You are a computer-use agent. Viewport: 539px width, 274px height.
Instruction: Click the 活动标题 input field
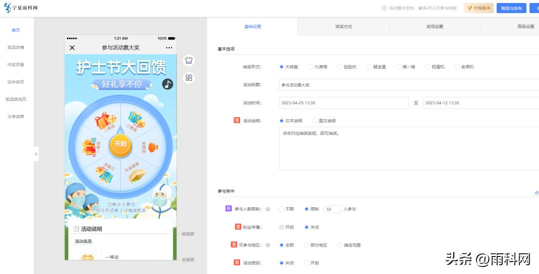pos(409,84)
